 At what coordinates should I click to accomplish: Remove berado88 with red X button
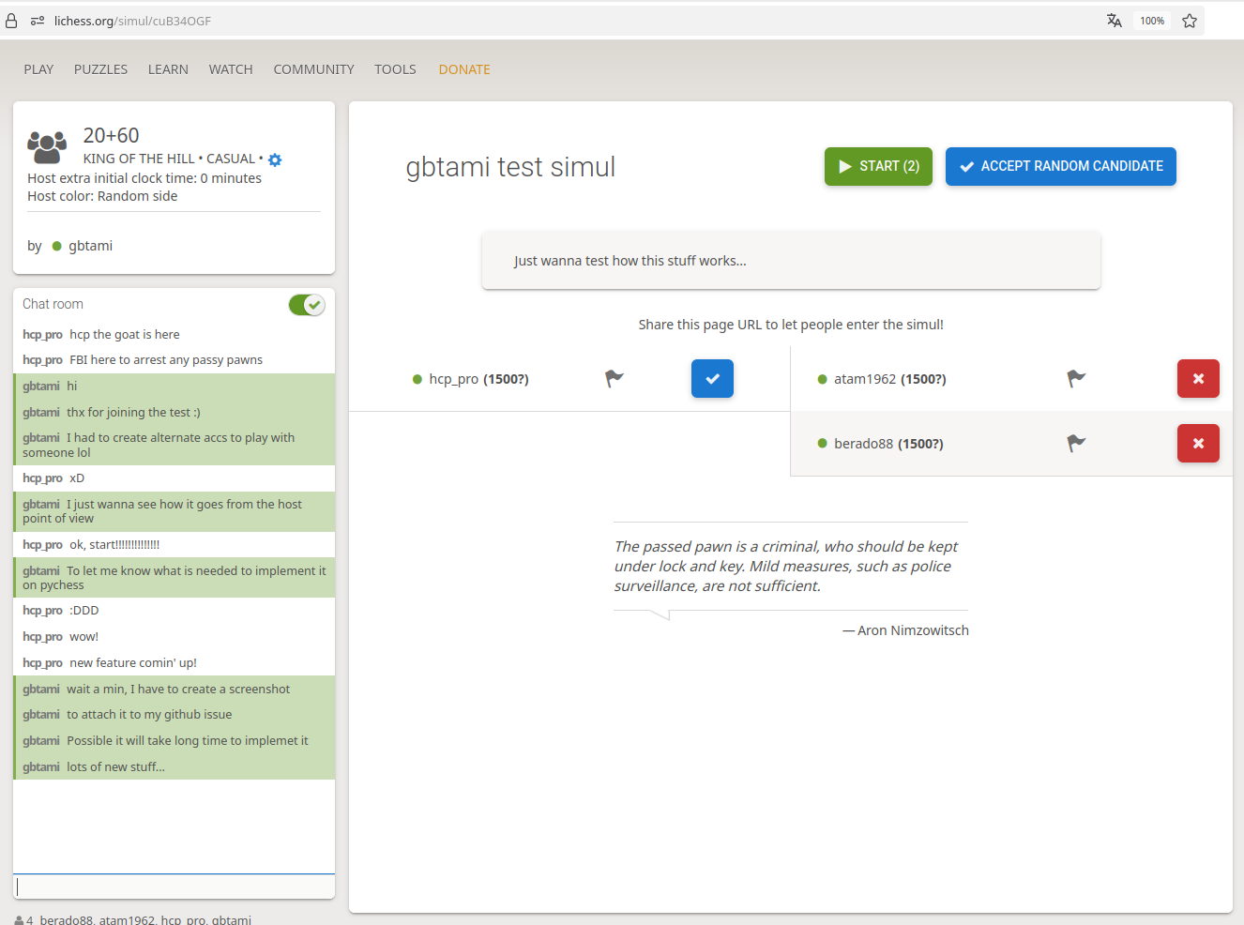[1198, 444]
